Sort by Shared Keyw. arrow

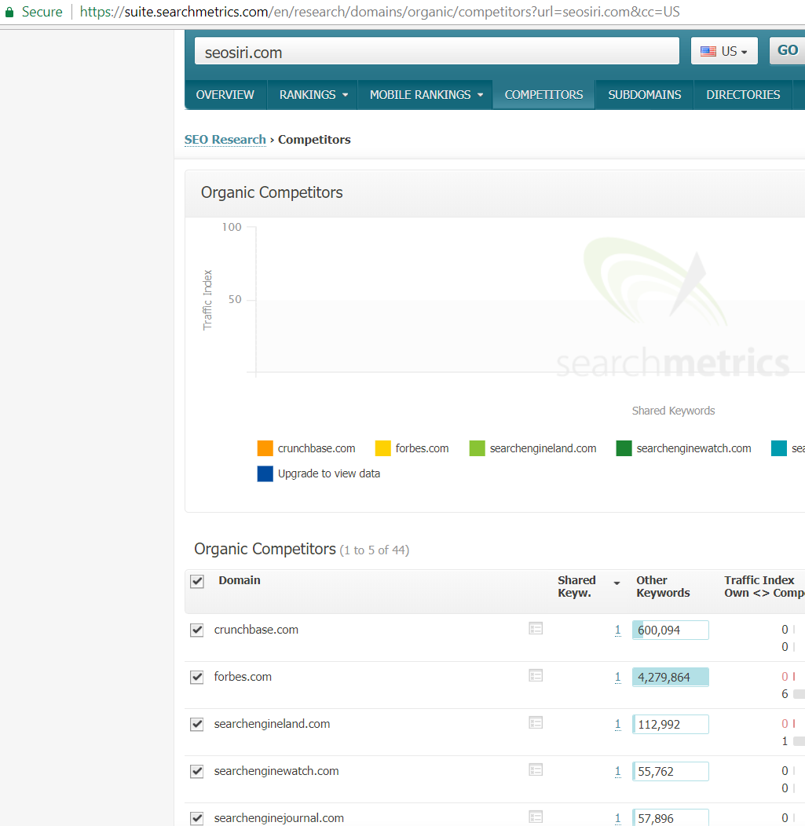[x=617, y=583]
